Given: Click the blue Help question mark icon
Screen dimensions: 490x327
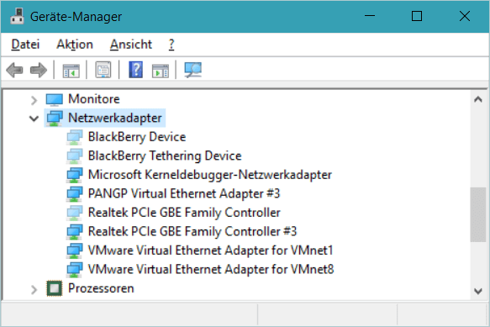Looking at the screenshot, I should pos(136,70).
